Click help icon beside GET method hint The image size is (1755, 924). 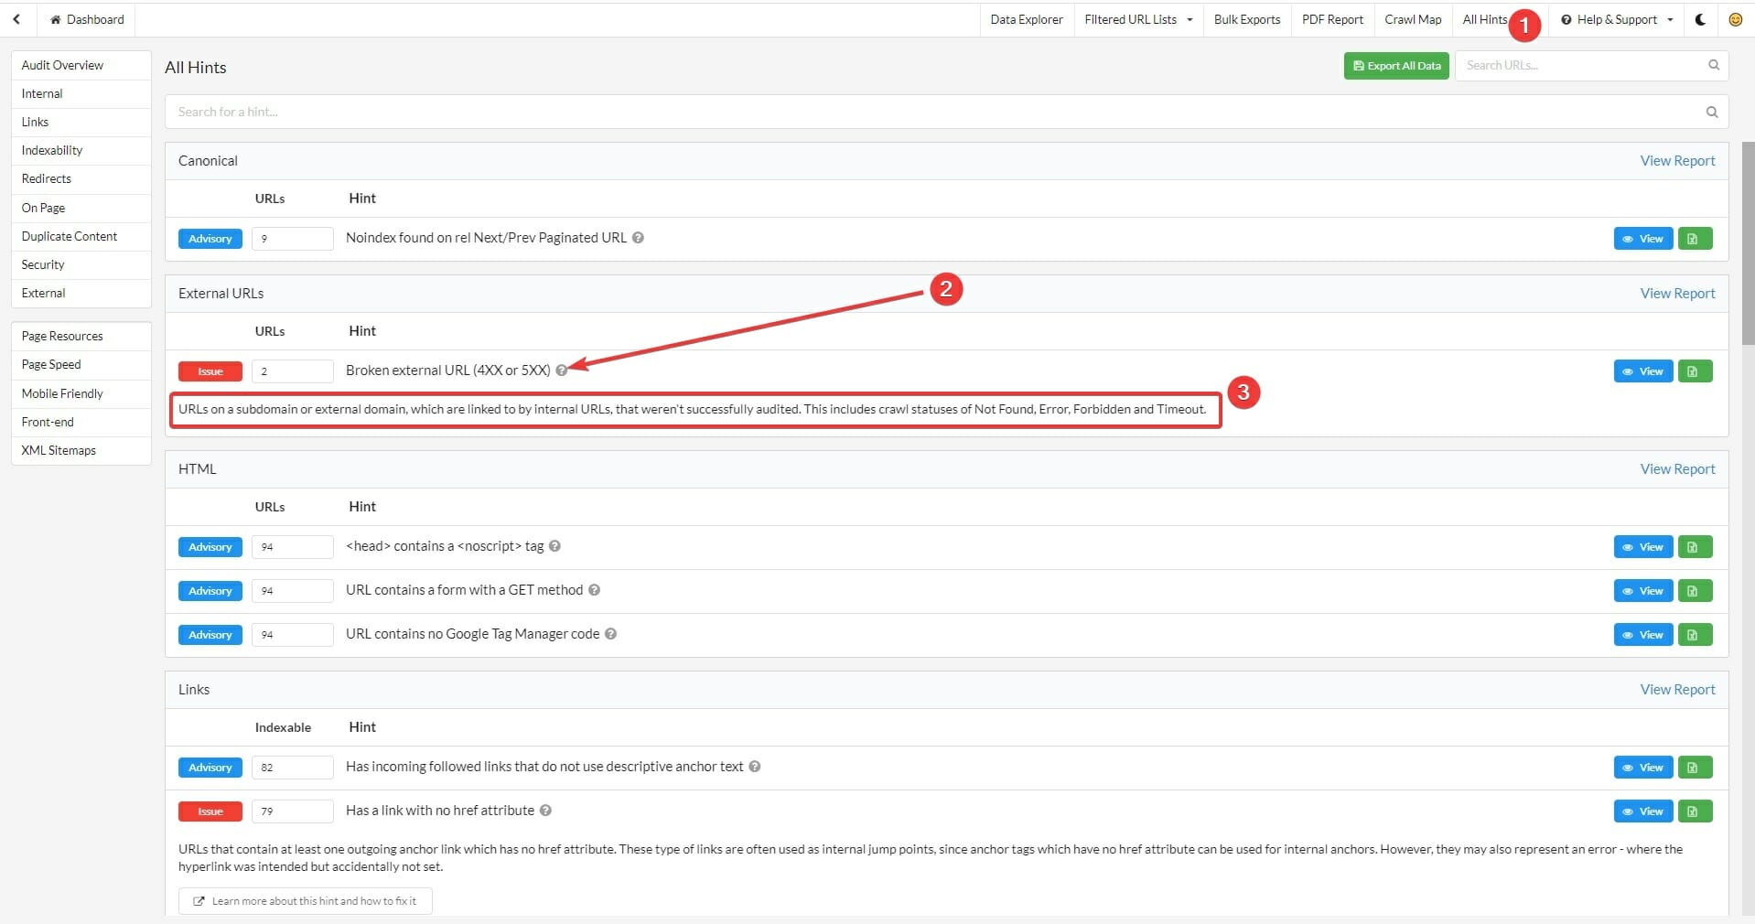(x=594, y=590)
